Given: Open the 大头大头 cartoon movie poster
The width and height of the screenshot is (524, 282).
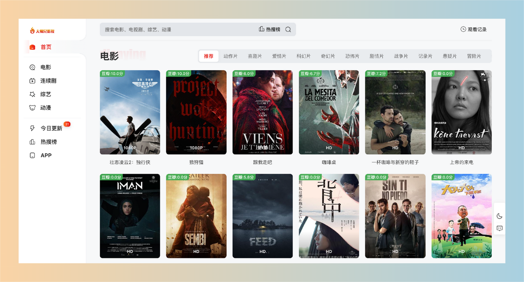Looking at the screenshot, I should (x=461, y=216).
